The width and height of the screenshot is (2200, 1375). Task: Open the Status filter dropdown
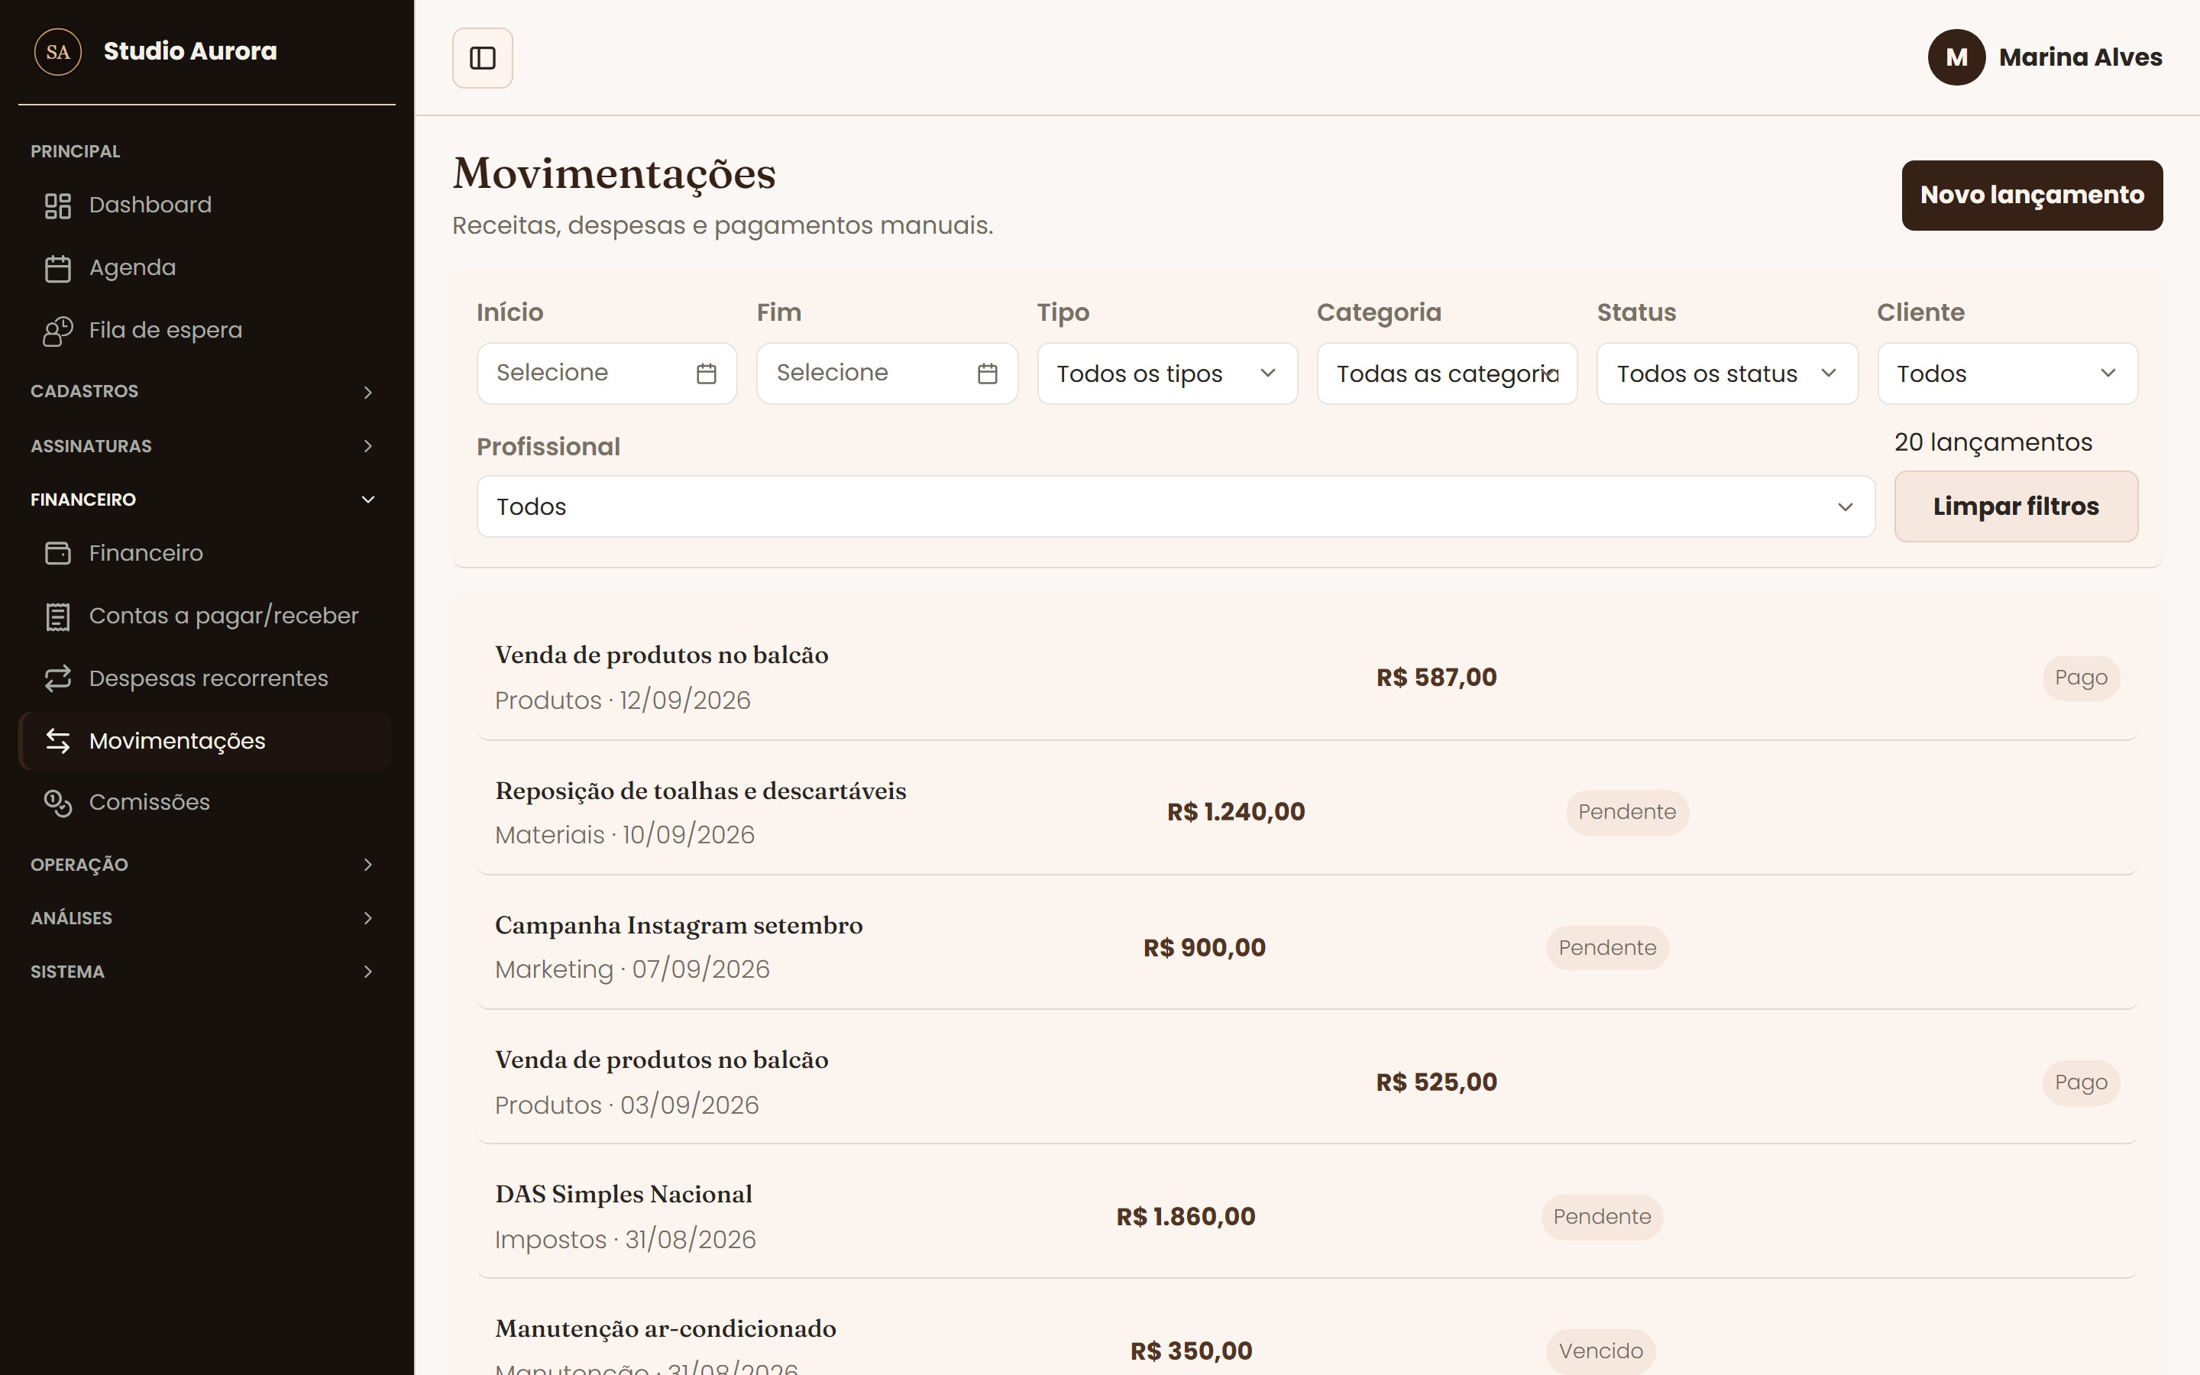1727,374
